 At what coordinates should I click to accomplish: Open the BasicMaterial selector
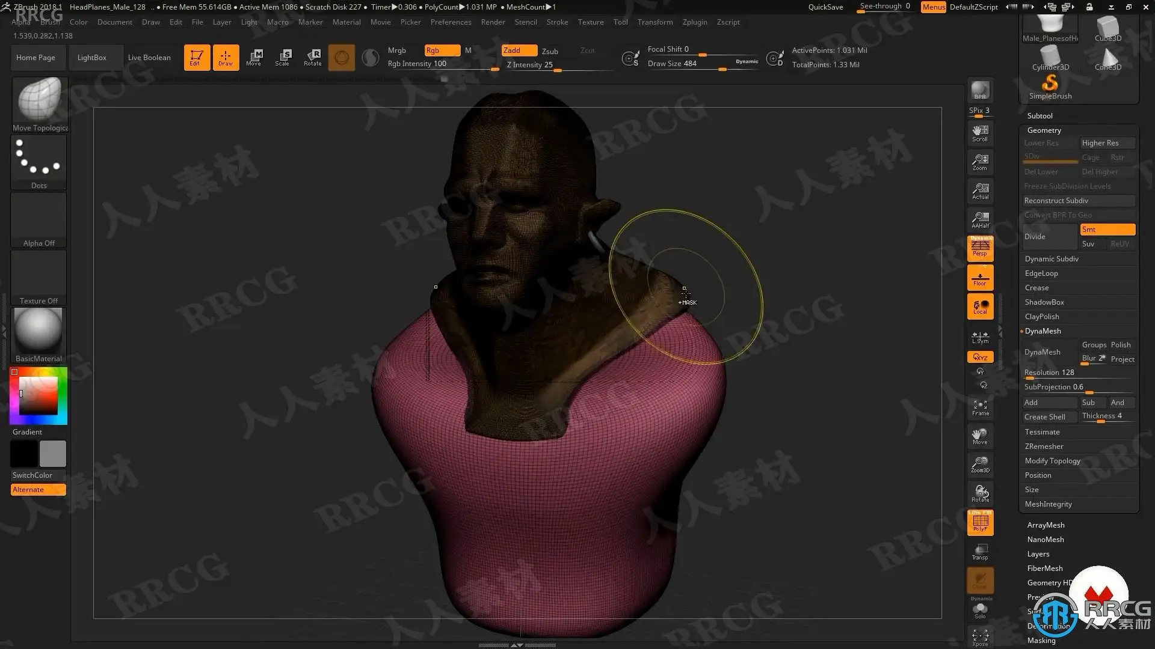[39, 335]
